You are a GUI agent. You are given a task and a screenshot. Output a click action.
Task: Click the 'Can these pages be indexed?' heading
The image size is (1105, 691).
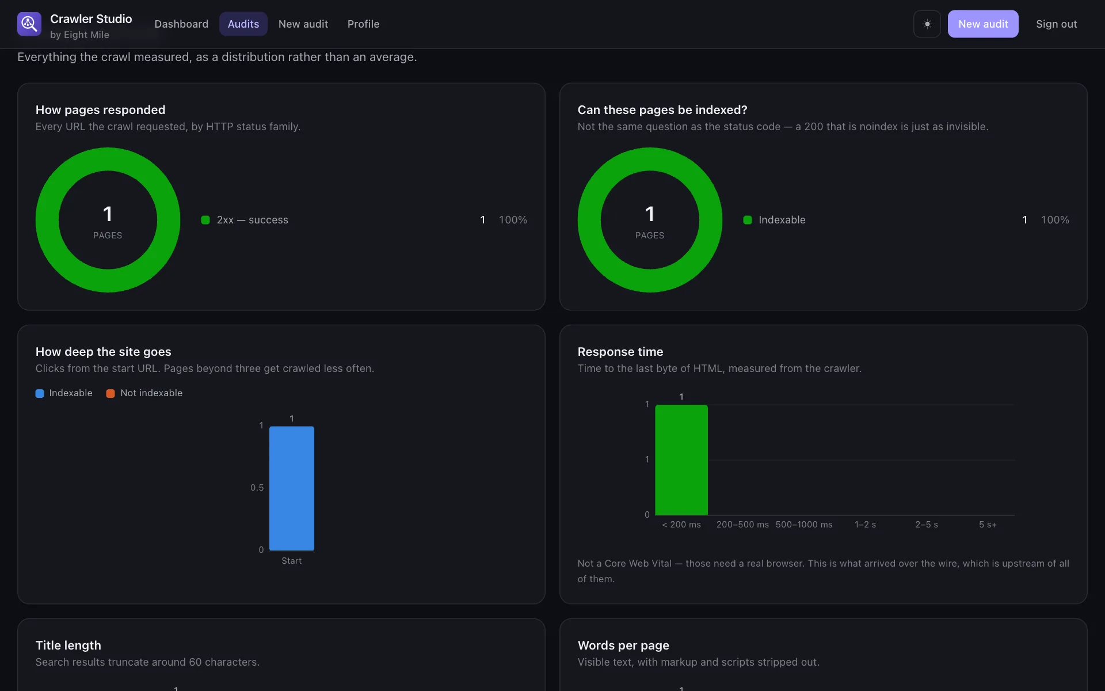point(662,110)
